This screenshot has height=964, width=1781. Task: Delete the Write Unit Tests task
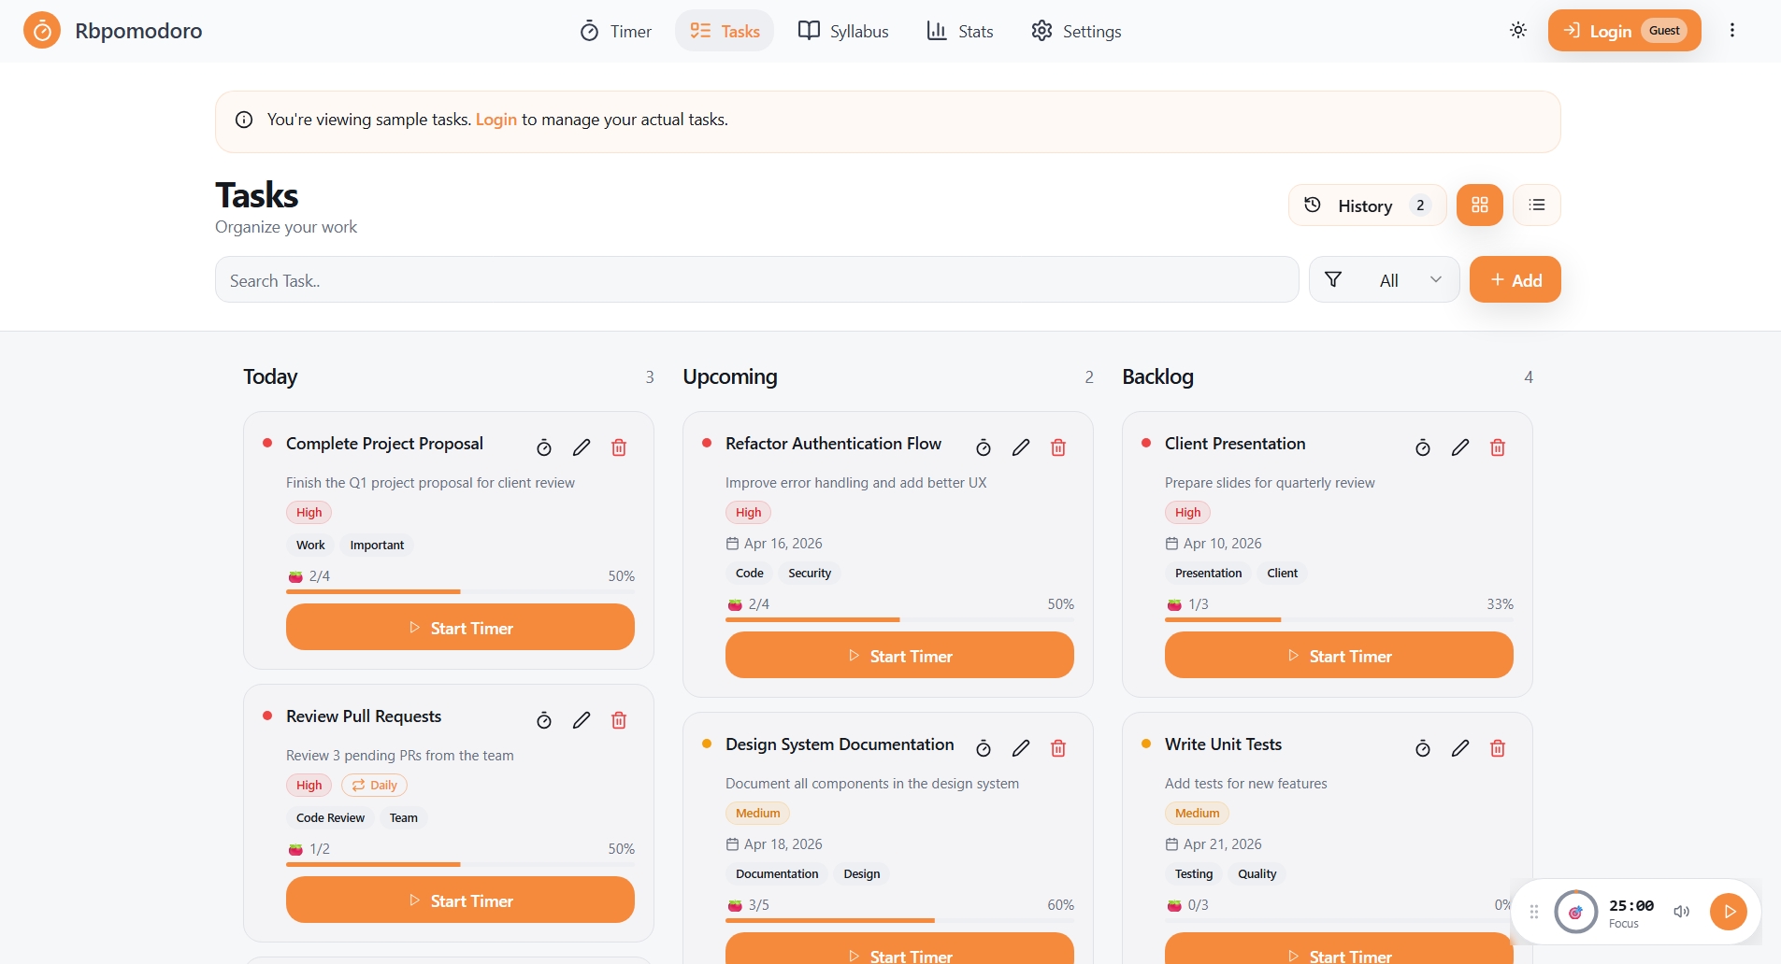coord(1497,748)
